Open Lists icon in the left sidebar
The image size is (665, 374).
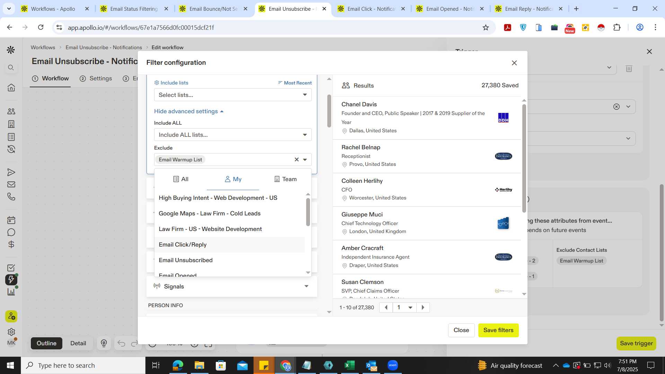(11, 137)
